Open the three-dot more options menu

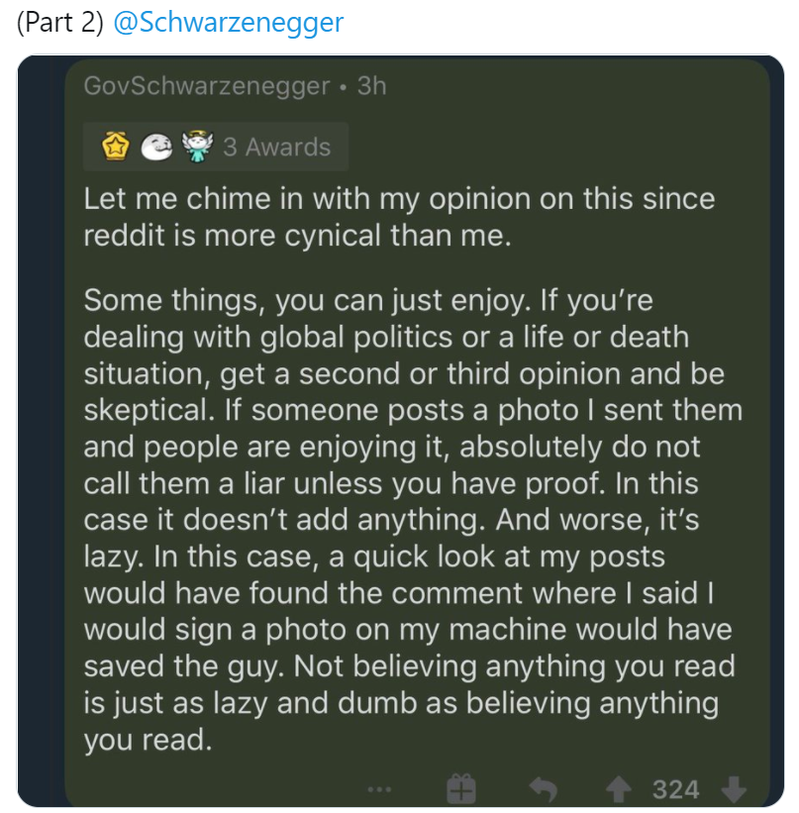(x=379, y=790)
